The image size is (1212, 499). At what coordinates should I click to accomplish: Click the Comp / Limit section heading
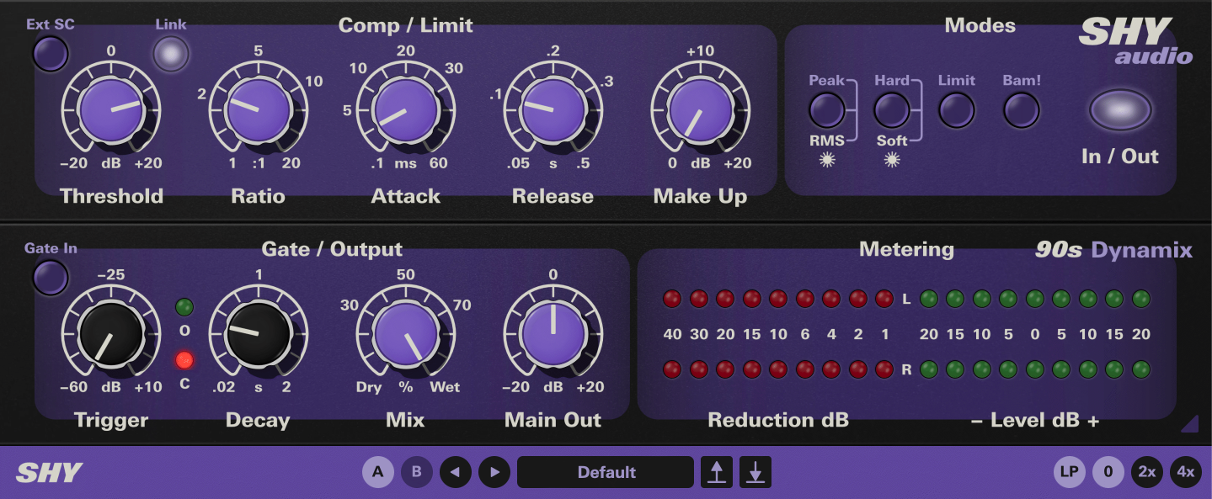405,25
